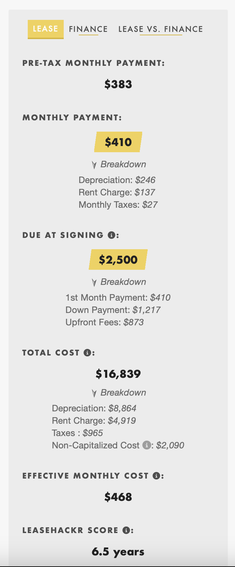Collapse the Total Cost breakdown arrow

pos(94,393)
